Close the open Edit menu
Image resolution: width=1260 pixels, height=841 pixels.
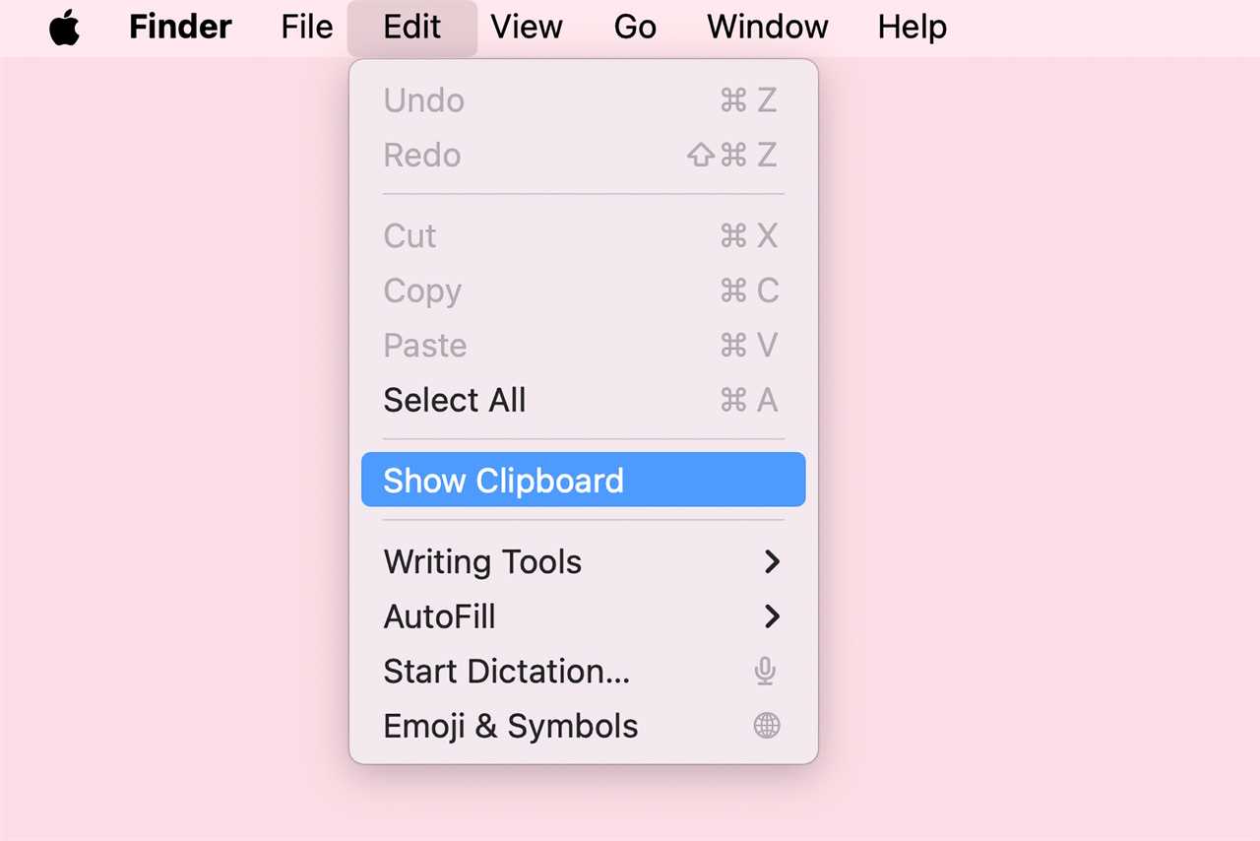tap(412, 28)
